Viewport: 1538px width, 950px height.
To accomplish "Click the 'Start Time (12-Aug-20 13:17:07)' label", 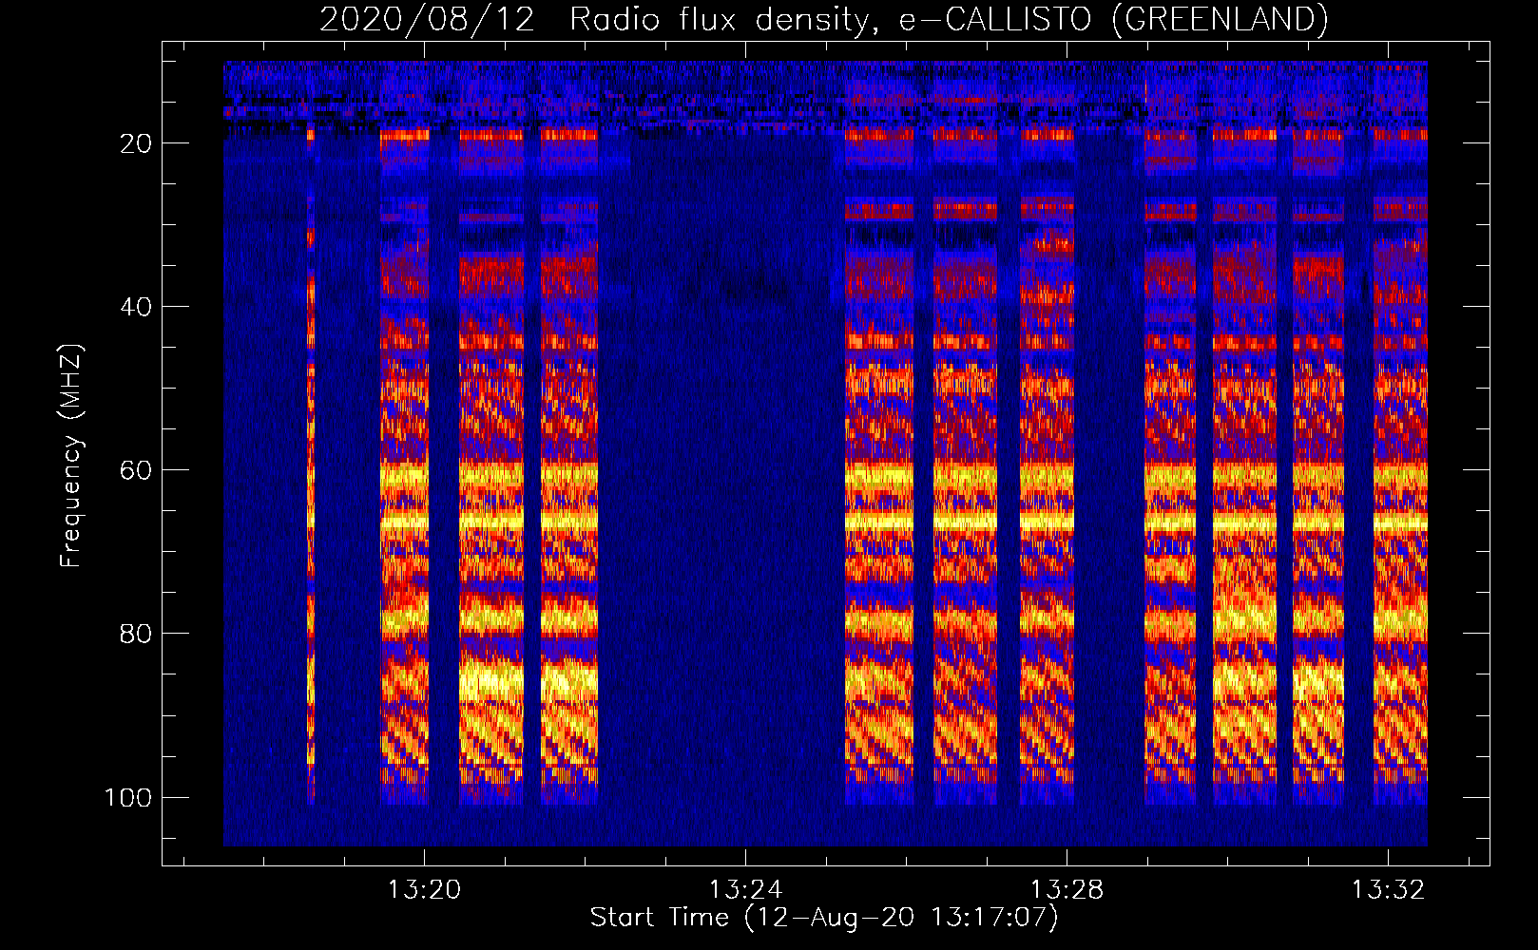I will pyautogui.click(x=824, y=918).
